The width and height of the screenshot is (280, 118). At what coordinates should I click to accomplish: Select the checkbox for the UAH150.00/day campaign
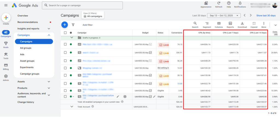coord(65,68)
